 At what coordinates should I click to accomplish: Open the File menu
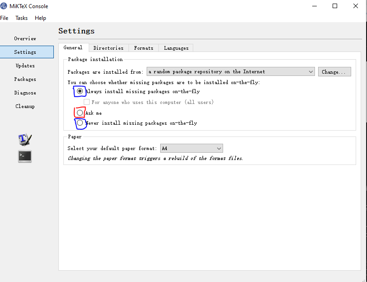4,18
